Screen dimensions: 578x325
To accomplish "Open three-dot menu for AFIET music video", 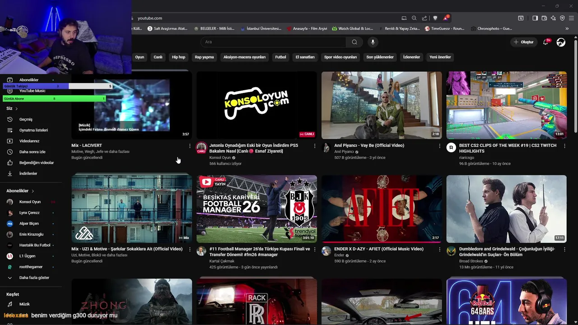I will pyautogui.click(x=439, y=249).
